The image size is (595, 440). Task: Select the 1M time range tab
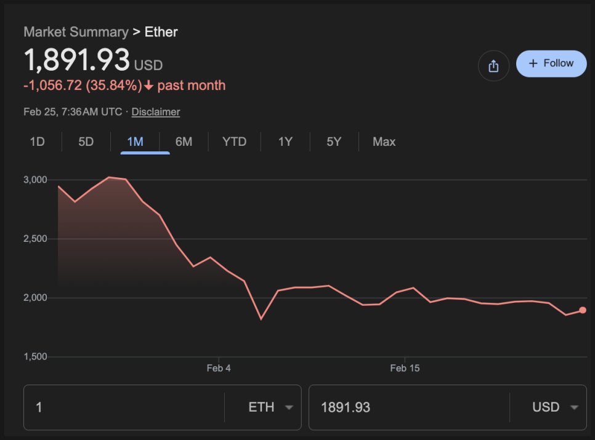coord(135,142)
